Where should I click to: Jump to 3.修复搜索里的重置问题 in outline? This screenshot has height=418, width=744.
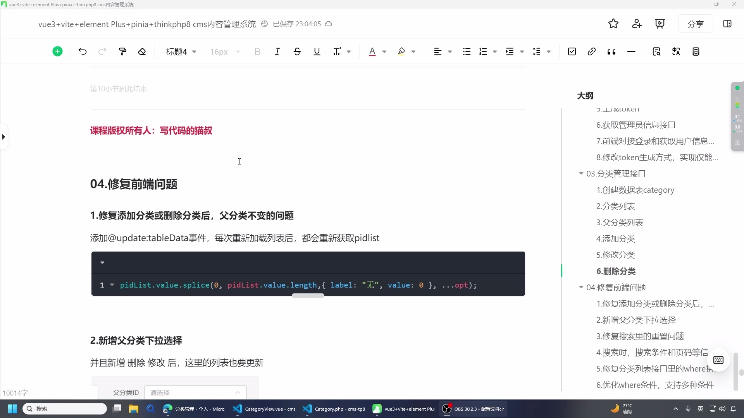tap(640, 336)
